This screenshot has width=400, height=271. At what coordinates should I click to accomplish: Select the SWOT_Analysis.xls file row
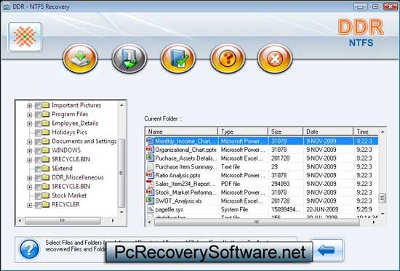coord(262,201)
